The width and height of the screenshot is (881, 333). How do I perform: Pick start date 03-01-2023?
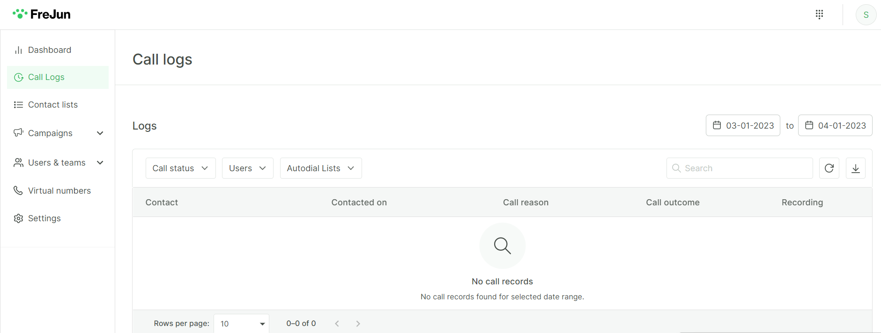click(x=743, y=125)
